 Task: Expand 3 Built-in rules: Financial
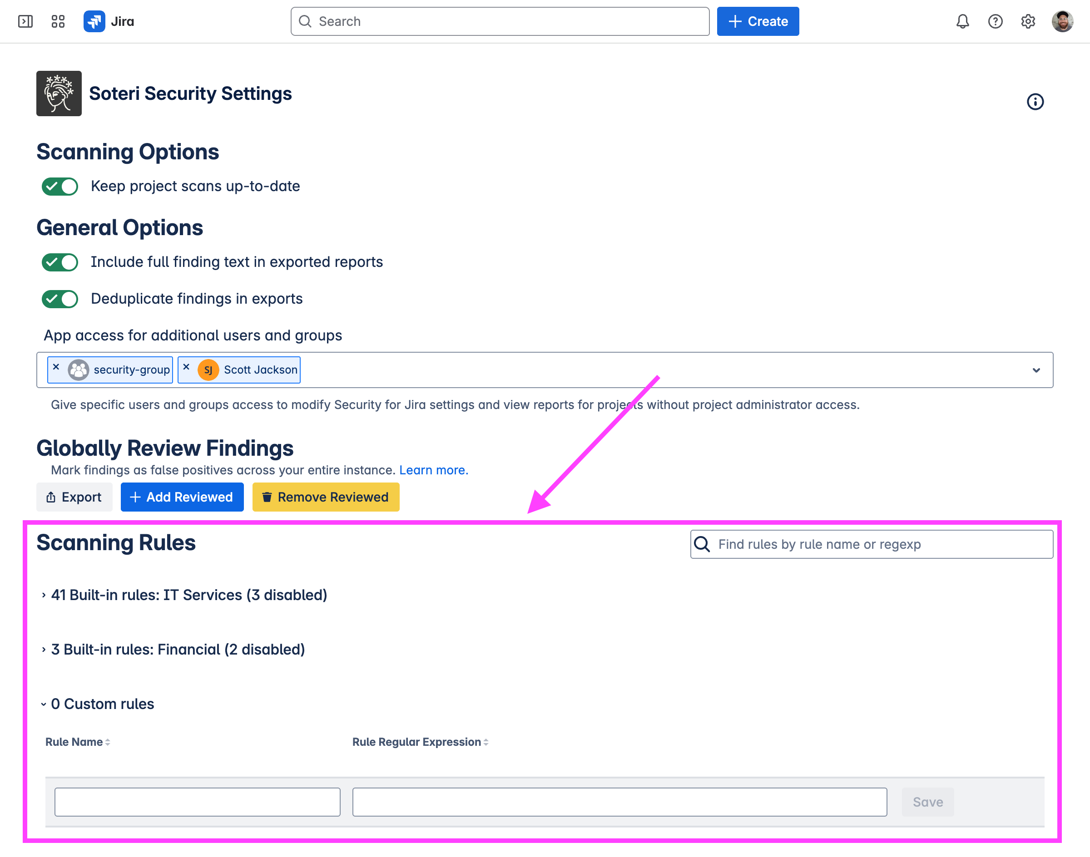pos(178,649)
